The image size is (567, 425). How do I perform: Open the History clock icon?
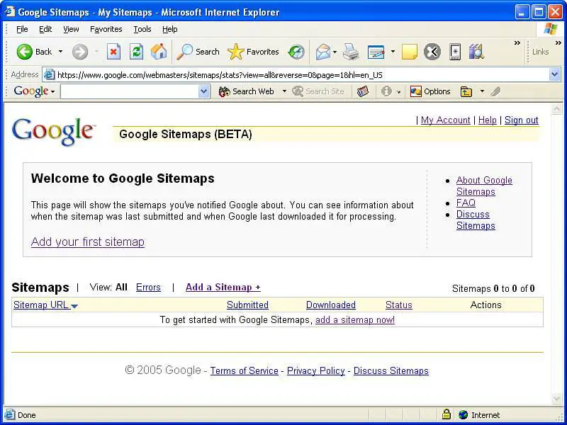click(296, 52)
